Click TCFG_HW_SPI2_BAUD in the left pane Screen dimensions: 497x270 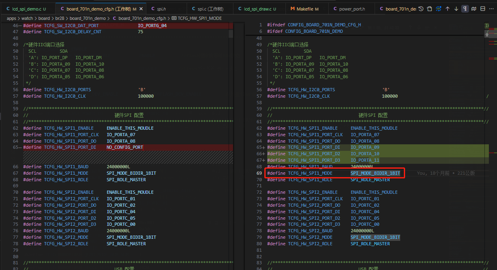pos(66,231)
